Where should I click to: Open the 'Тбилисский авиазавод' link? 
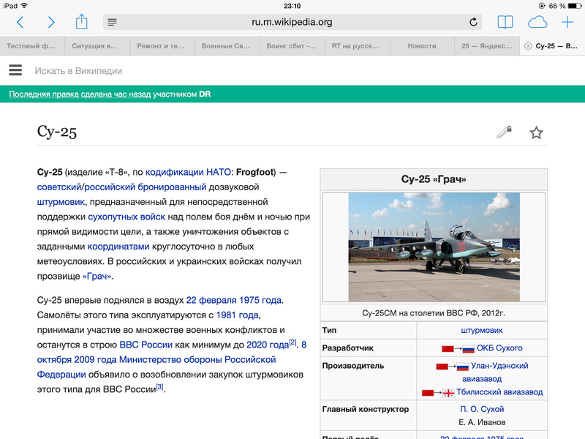pyautogui.click(x=499, y=392)
